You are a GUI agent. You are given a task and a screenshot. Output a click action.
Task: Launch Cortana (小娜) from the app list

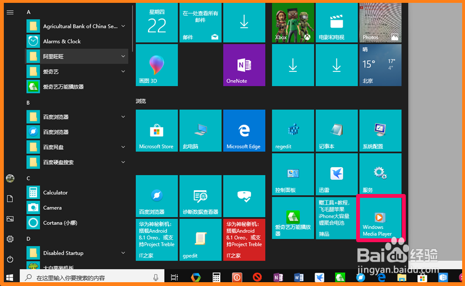pos(77,223)
